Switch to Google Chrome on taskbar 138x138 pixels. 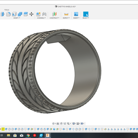coord(28,135)
